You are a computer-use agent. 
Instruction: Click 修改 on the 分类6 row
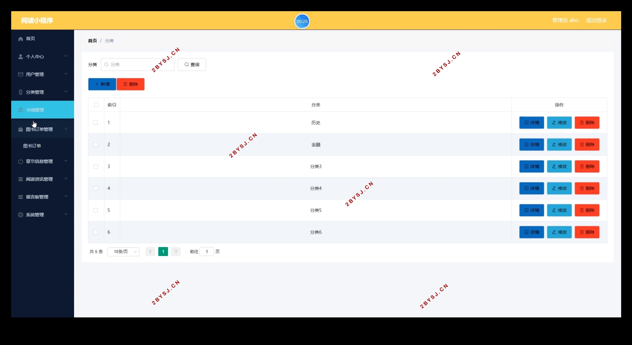tap(559, 232)
